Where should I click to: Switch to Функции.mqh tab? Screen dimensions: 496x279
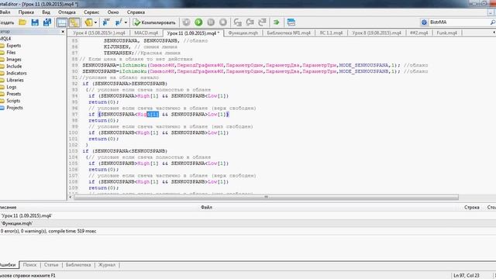click(243, 33)
